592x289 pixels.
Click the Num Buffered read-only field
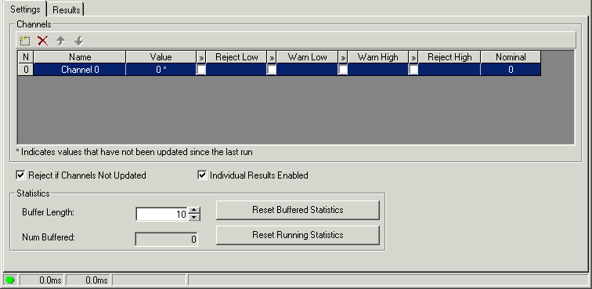(166, 239)
